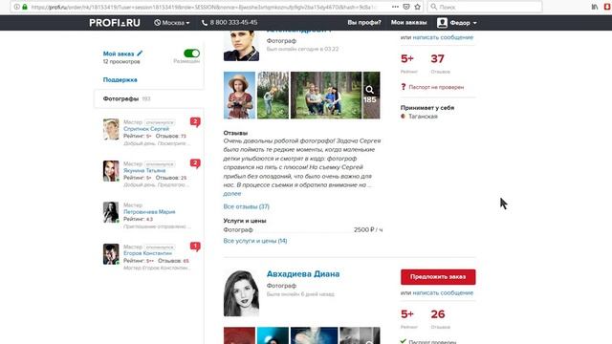Open the browser library icon

[x=595, y=7]
